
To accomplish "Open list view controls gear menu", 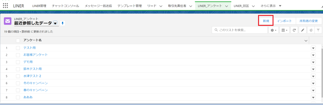I will [x=274, y=30].
